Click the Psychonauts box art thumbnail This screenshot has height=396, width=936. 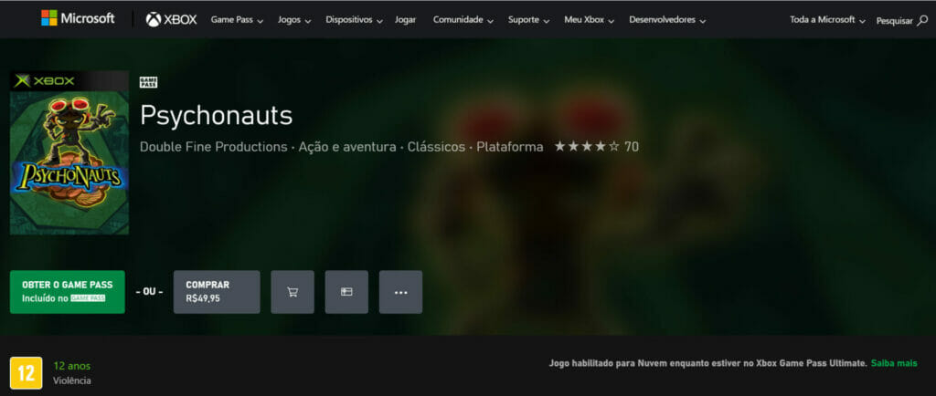tap(69, 152)
